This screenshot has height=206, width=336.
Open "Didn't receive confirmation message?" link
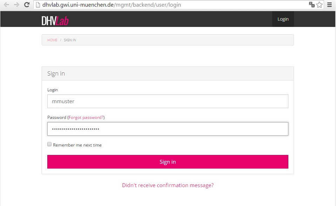[x=167, y=185]
